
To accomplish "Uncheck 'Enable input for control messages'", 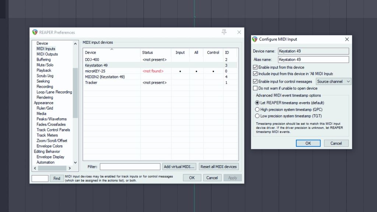I will [x=256, y=81].
